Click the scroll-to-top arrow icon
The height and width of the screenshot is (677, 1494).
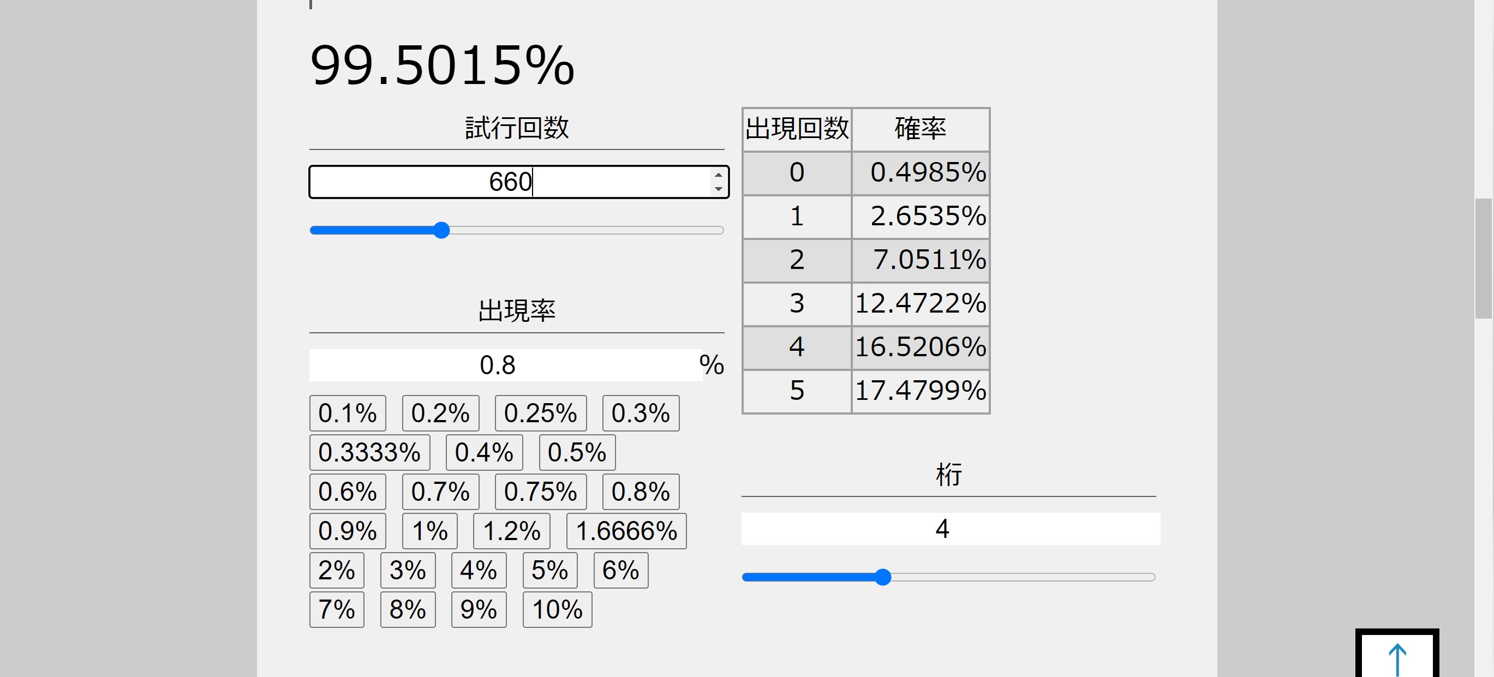pyautogui.click(x=1397, y=658)
